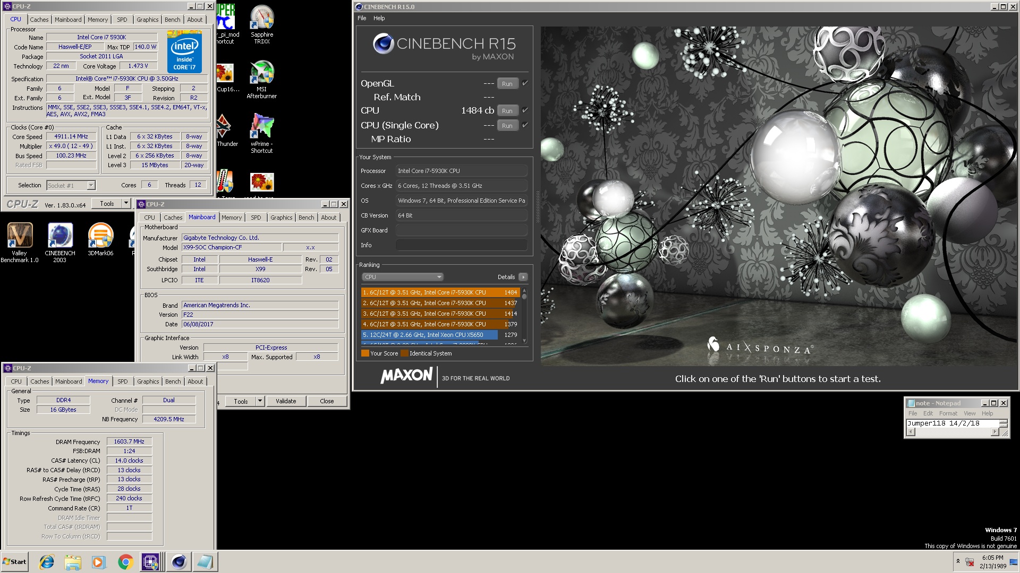Click Validate button in CPU-Z

coord(286,401)
